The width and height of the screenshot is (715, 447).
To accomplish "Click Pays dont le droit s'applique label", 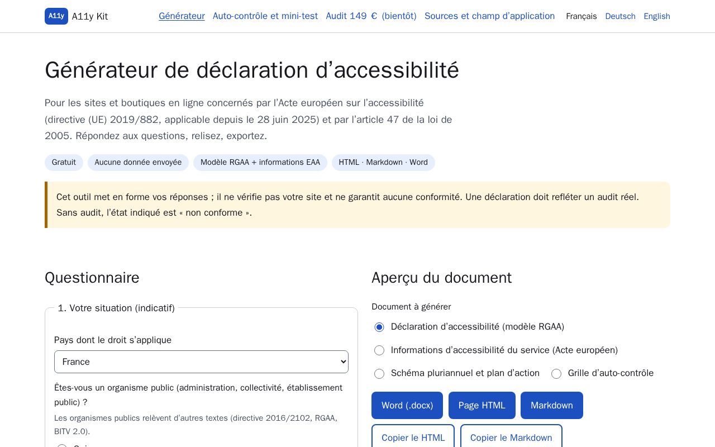I will click(113, 340).
